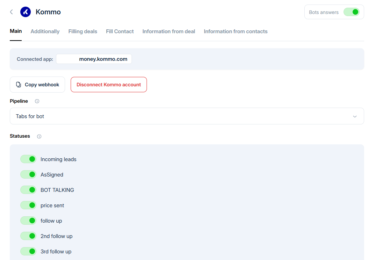Open the Filling deals tab
This screenshot has width=375, height=260.
[x=83, y=31]
